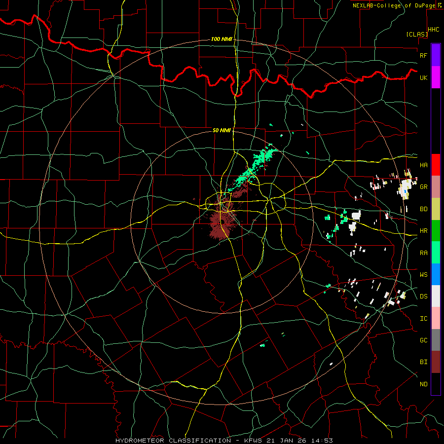Click the "GC" legend label
The width and height of the screenshot is (444, 444).
click(423, 340)
